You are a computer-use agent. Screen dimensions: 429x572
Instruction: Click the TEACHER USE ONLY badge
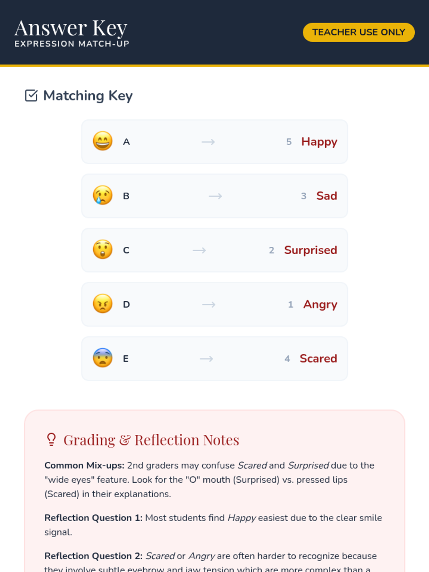359,32
